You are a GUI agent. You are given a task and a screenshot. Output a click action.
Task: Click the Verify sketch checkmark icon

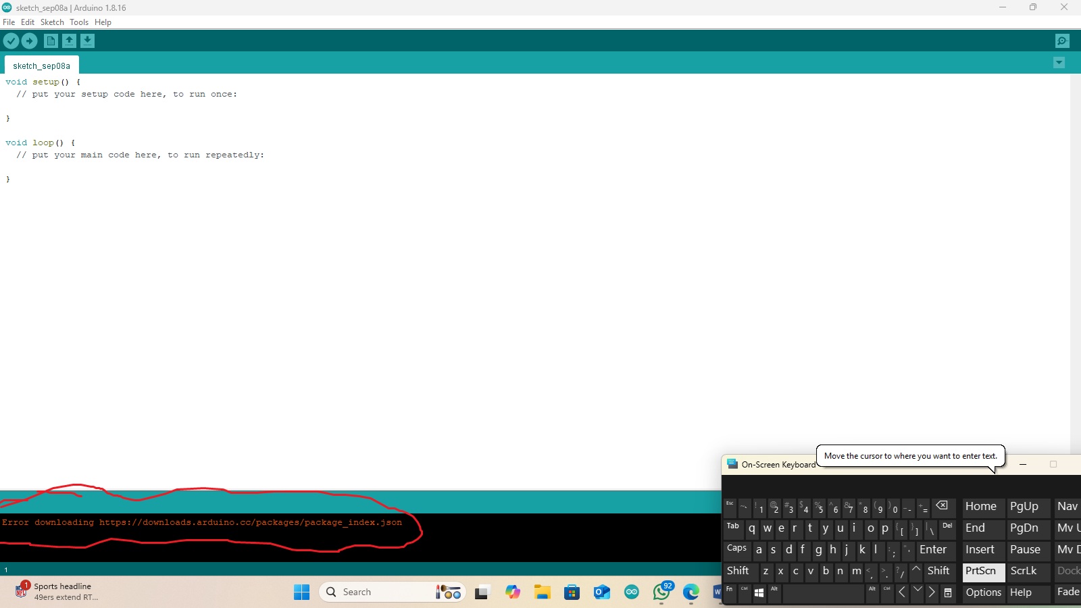pos(11,41)
